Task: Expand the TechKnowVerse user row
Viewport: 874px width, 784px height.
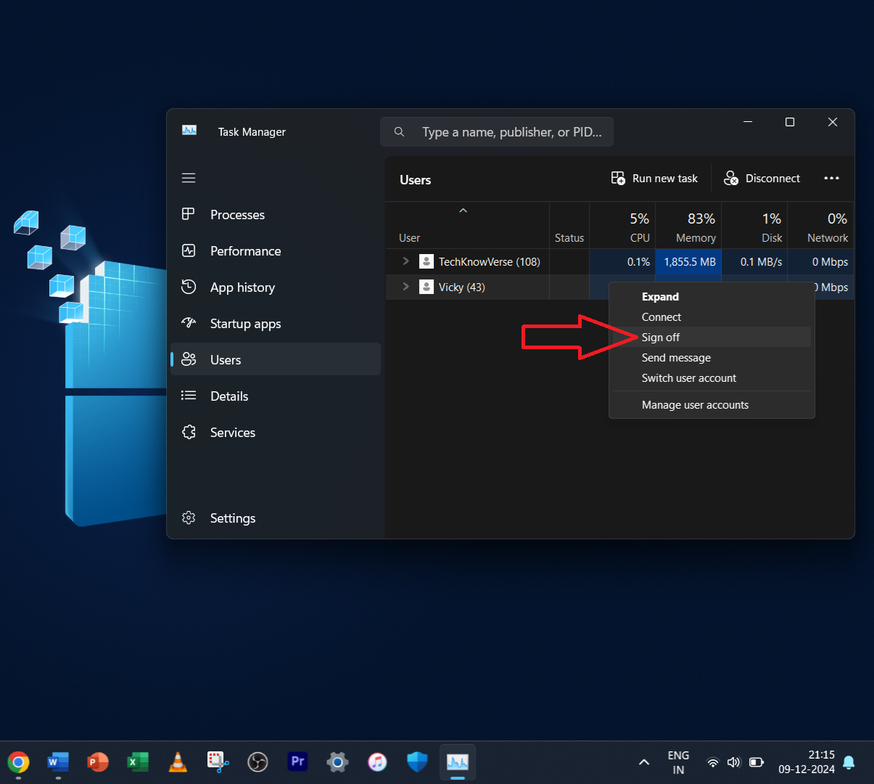Action: 405,261
